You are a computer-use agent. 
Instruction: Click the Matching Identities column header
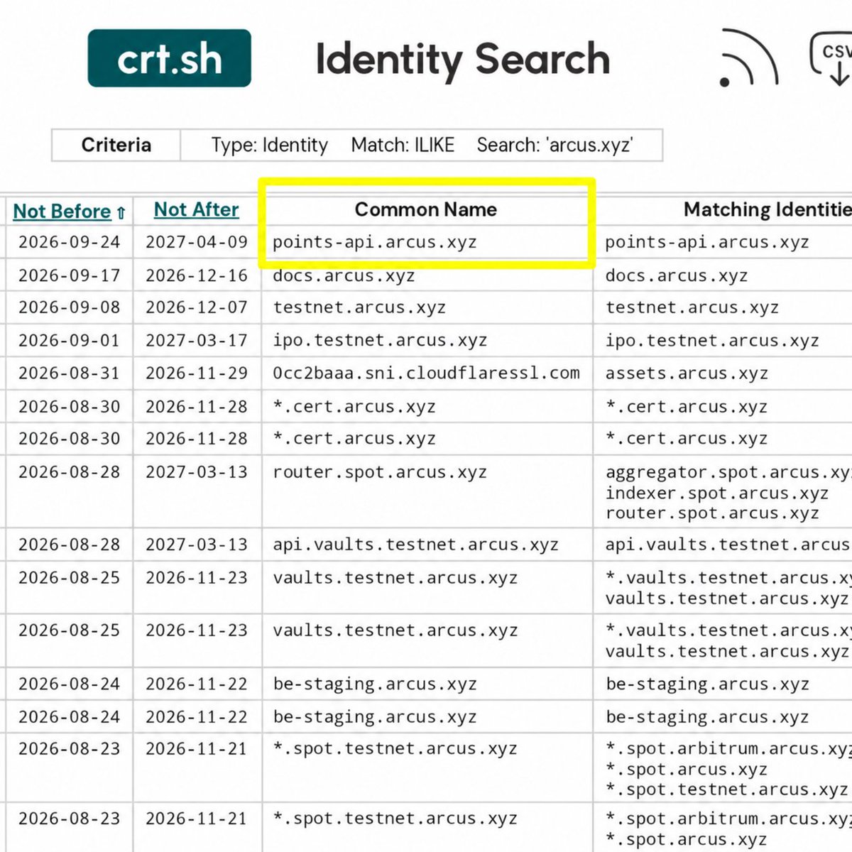tap(768, 209)
